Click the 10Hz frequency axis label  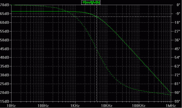[11, 106]
